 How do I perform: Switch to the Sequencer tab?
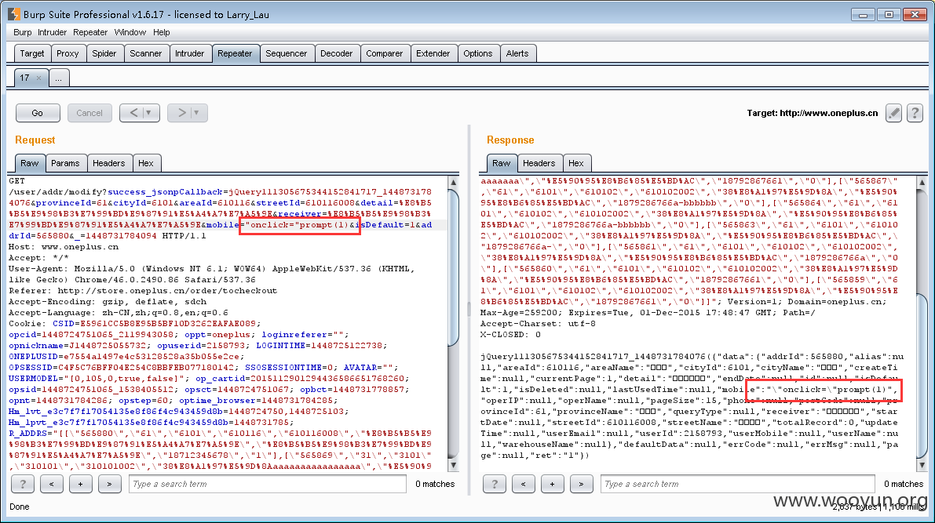pos(287,53)
